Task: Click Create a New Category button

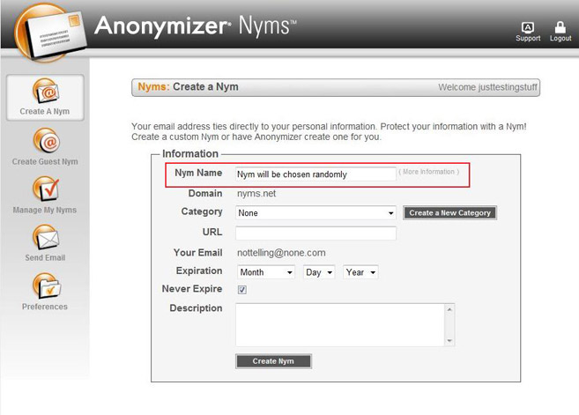Action: pos(449,213)
